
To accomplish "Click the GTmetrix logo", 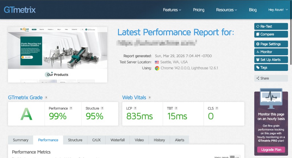I will pos(20,10).
